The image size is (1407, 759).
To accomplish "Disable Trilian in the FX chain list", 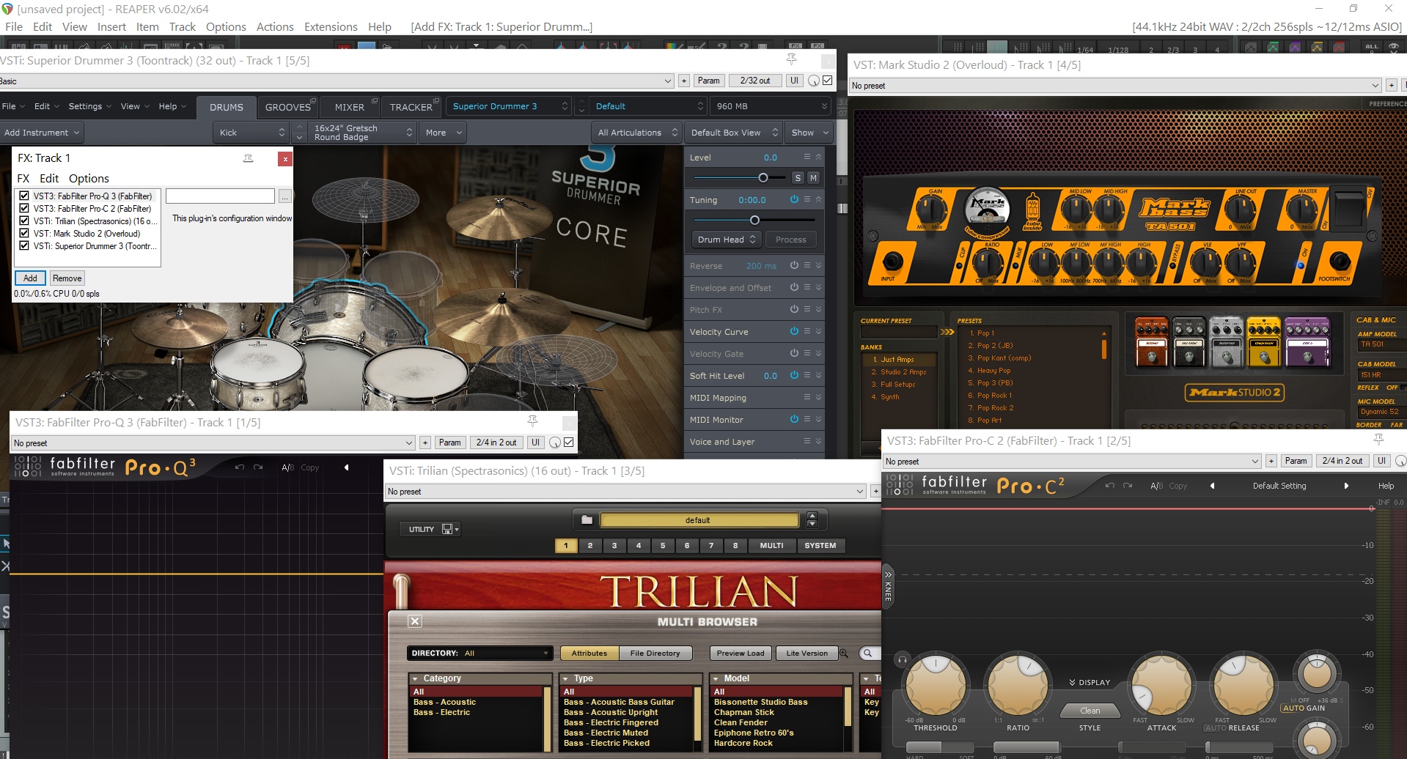I will pyautogui.click(x=24, y=221).
